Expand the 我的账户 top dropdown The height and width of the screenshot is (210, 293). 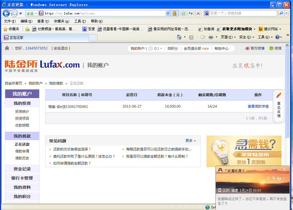pos(161,49)
